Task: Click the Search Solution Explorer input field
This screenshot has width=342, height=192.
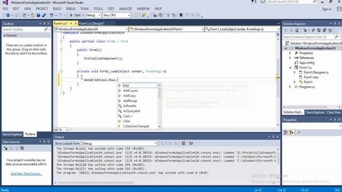Action: 308,37
